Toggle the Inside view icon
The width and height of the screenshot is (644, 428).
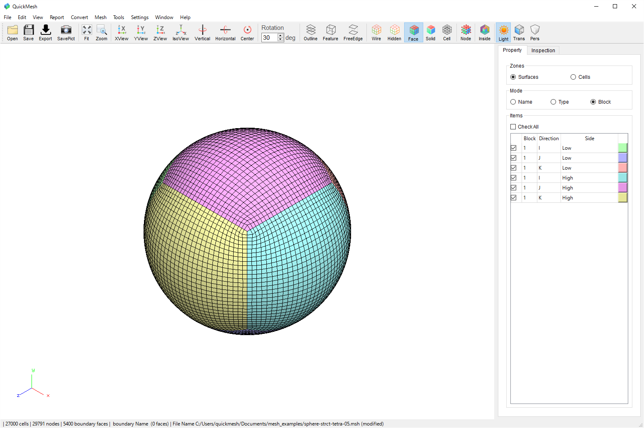coord(485,32)
